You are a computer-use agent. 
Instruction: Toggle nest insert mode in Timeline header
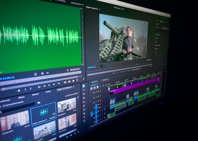[92, 89]
